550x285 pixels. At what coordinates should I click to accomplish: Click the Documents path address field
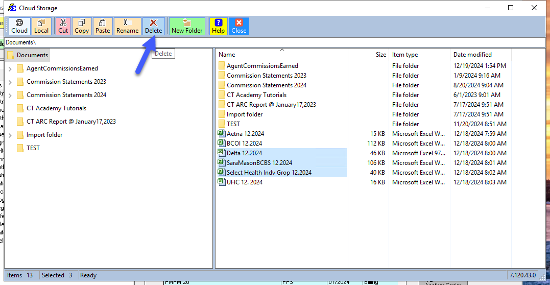click(x=275, y=42)
